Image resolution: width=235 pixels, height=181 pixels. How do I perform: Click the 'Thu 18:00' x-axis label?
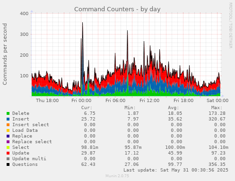(x=47, y=101)
